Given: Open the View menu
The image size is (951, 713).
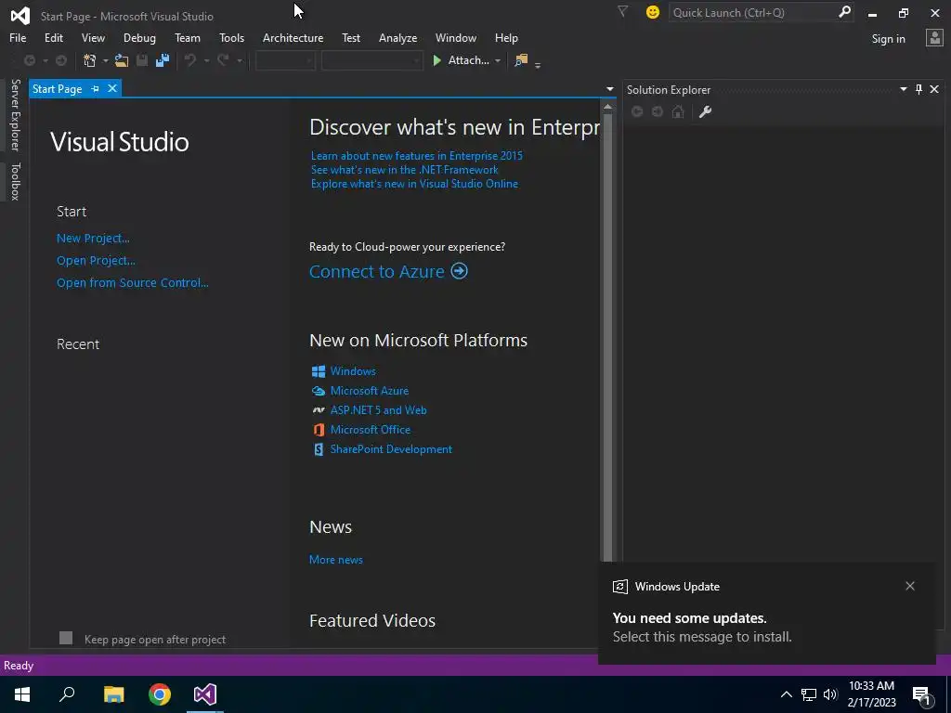Looking at the screenshot, I should [93, 37].
